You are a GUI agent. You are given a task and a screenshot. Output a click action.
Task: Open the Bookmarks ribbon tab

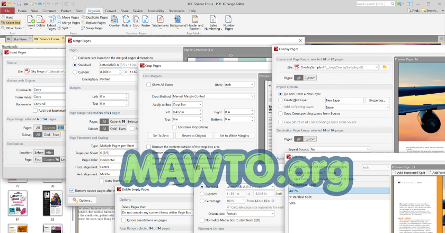(x=176, y=11)
